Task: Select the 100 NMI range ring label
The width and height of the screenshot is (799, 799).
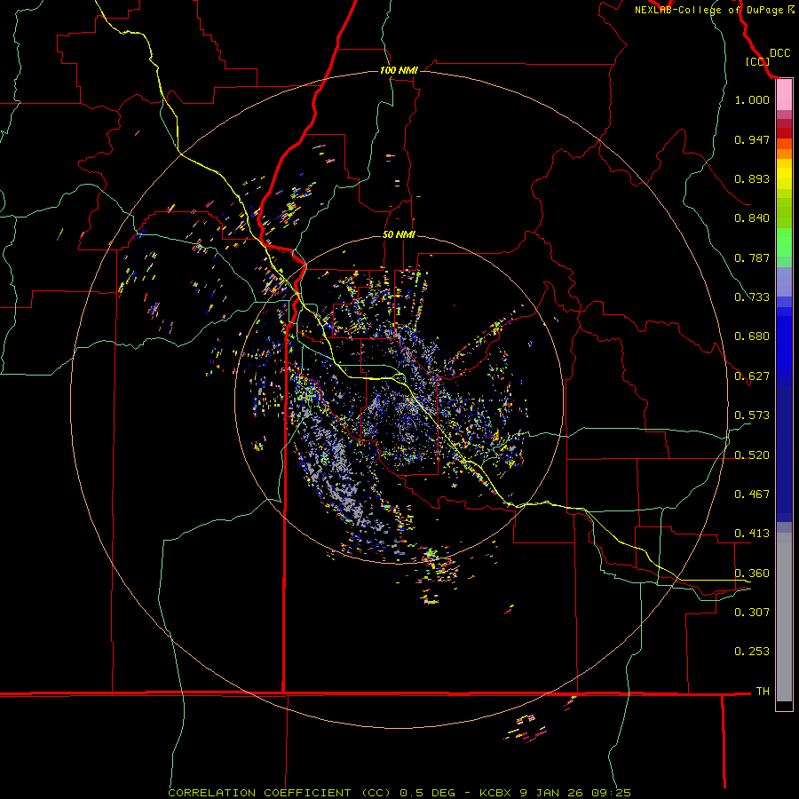Action: [399, 70]
